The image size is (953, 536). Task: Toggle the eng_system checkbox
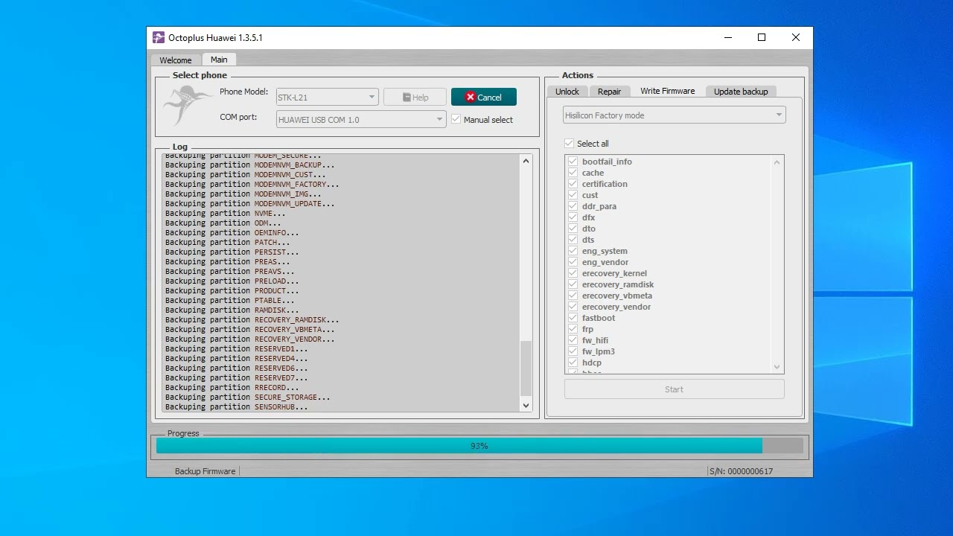tap(573, 251)
